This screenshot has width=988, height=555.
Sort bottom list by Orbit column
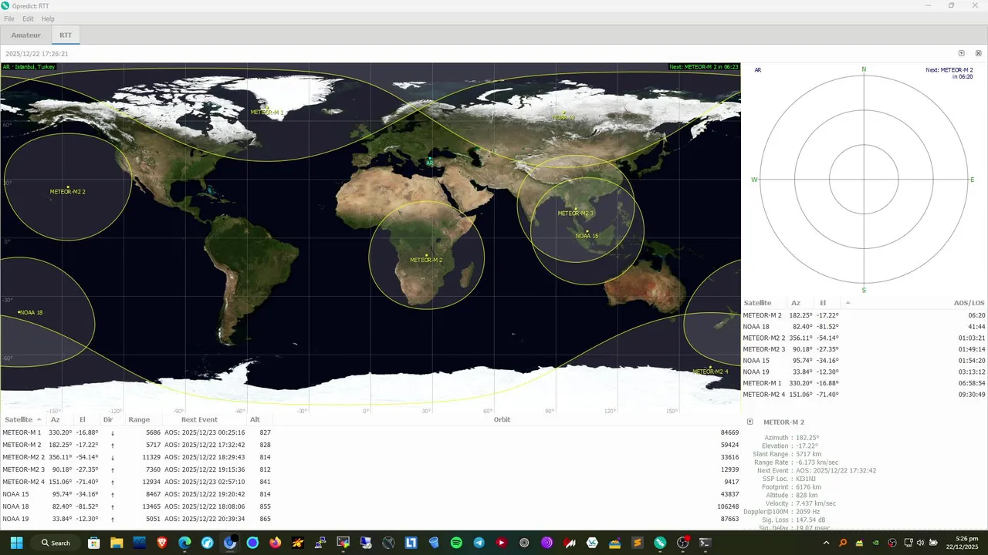click(x=502, y=419)
